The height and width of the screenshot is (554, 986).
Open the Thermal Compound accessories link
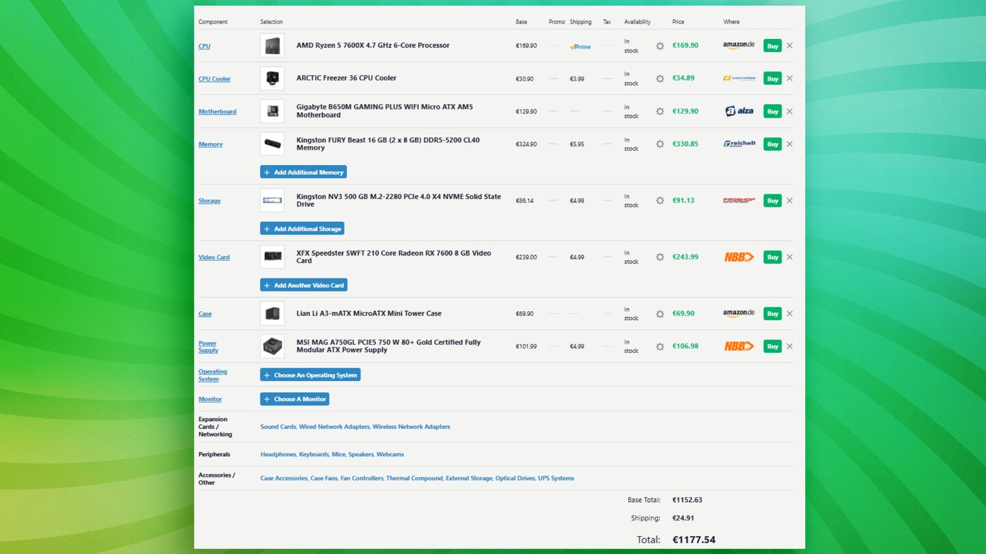[414, 478]
